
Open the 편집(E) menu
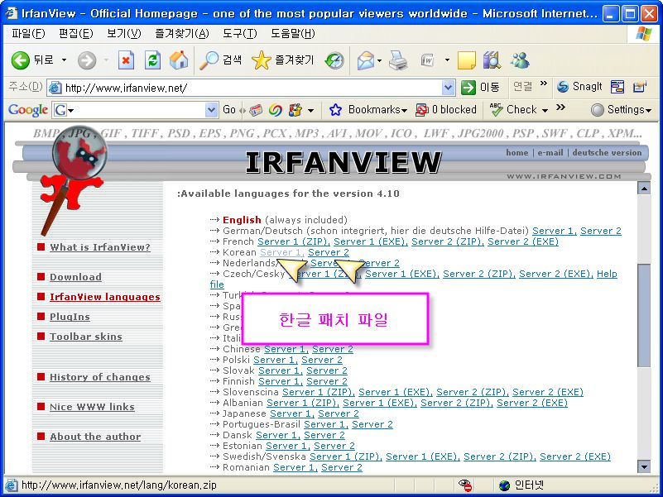(x=75, y=33)
